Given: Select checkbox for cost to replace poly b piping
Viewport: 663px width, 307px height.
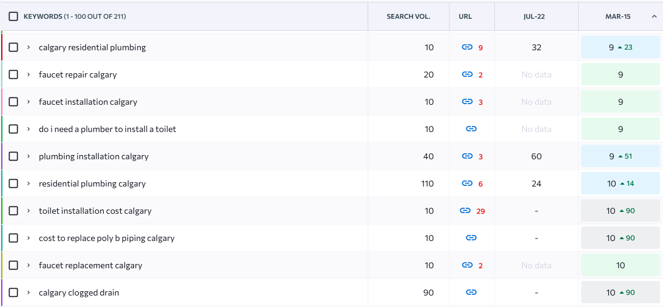Looking at the screenshot, I should [13, 238].
